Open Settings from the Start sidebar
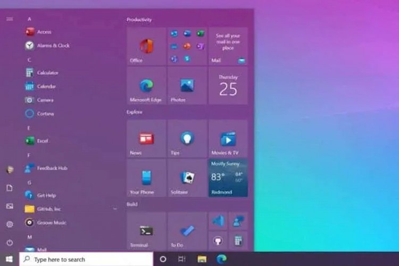 tap(10, 225)
